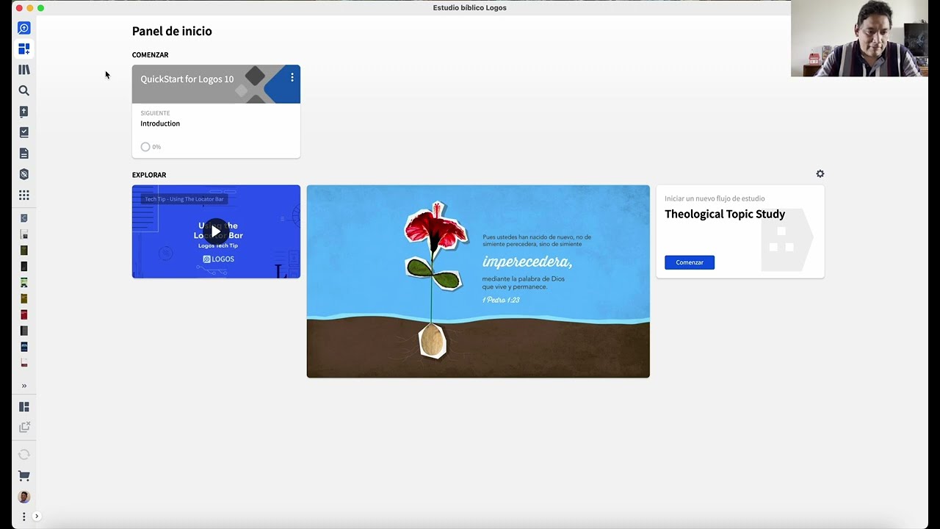Open the Layouts panel icon
This screenshot has height=529, width=940.
(x=24, y=407)
